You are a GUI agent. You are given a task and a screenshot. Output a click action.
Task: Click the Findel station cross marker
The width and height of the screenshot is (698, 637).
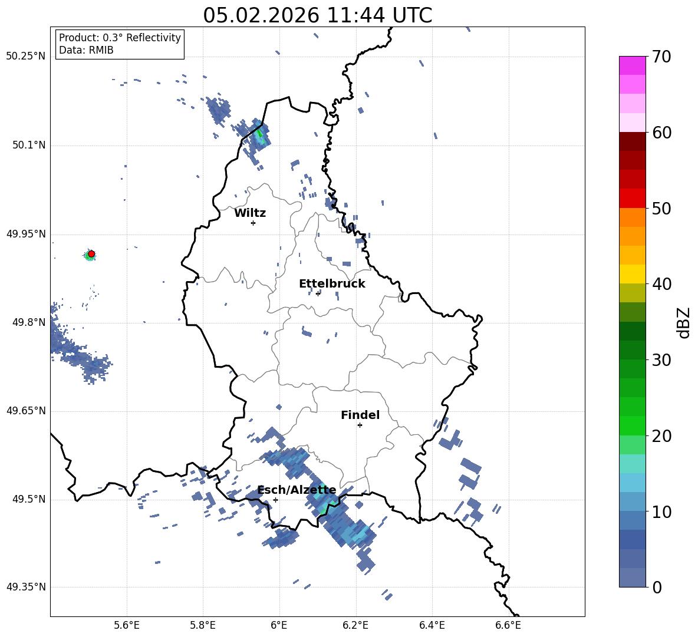(x=360, y=425)
